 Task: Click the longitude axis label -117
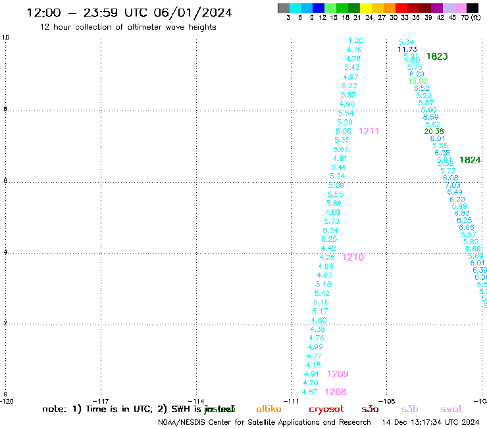(x=101, y=402)
